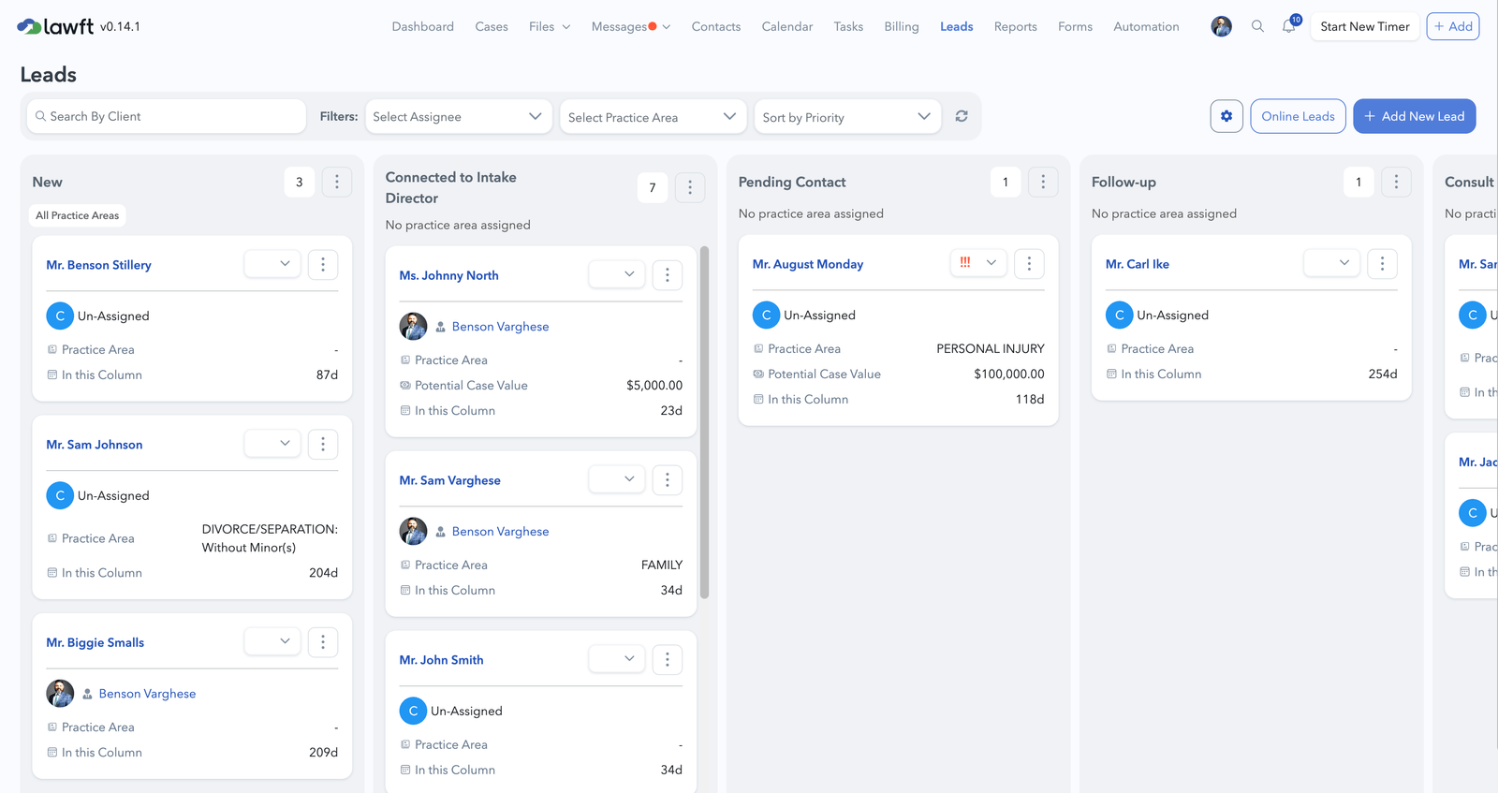Image resolution: width=1498 pixels, height=793 pixels.
Task: Open the search magnifier icon in header
Action: click(1257, 26)
